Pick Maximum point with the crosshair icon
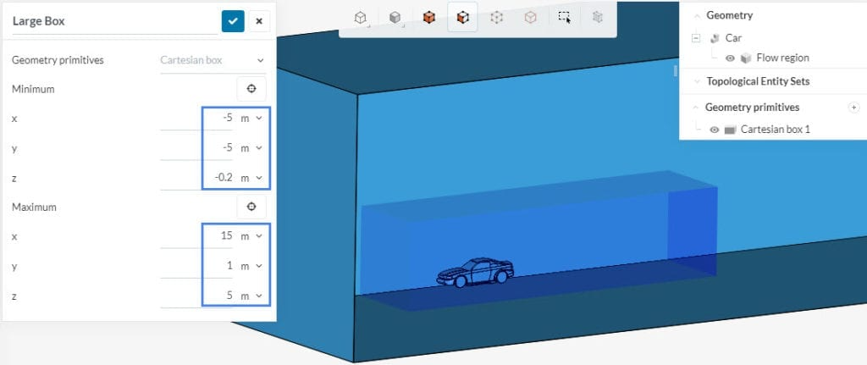Viewport: 867px width, 365px height. (251, 207)
